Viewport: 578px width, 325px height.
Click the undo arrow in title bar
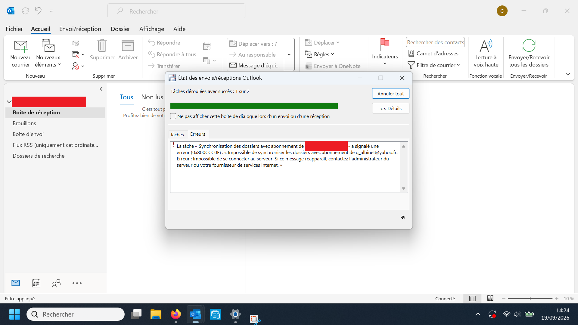[x=38, y=11]
